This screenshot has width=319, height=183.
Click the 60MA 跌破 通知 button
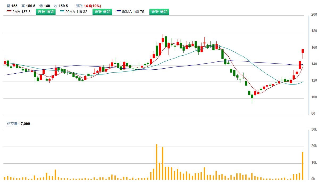(x=159, y=12)
